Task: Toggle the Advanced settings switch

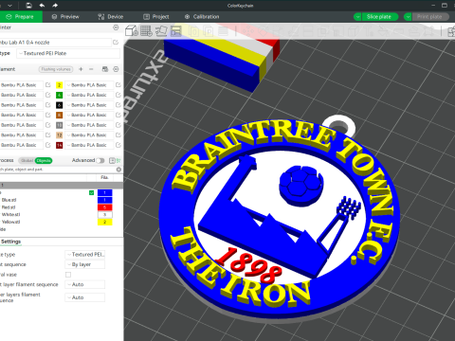Action: pyautogui.click(x=100, y=161)
